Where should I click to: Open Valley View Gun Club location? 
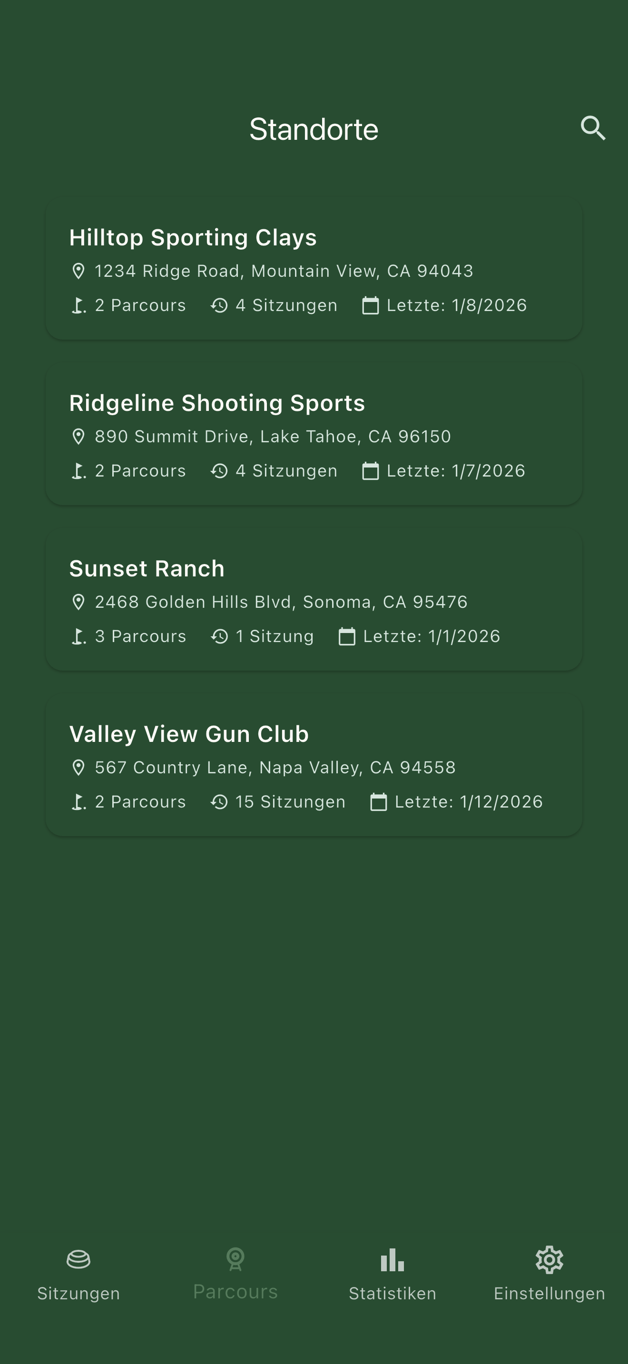[x=189, y=734]
